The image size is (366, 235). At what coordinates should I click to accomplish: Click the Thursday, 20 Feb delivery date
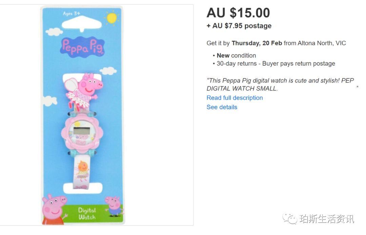pos(257,43)
